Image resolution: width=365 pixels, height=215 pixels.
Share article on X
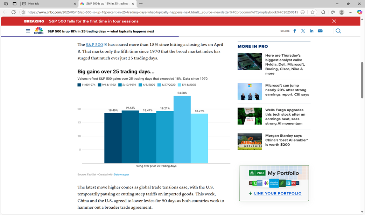(x=303, y=31)
